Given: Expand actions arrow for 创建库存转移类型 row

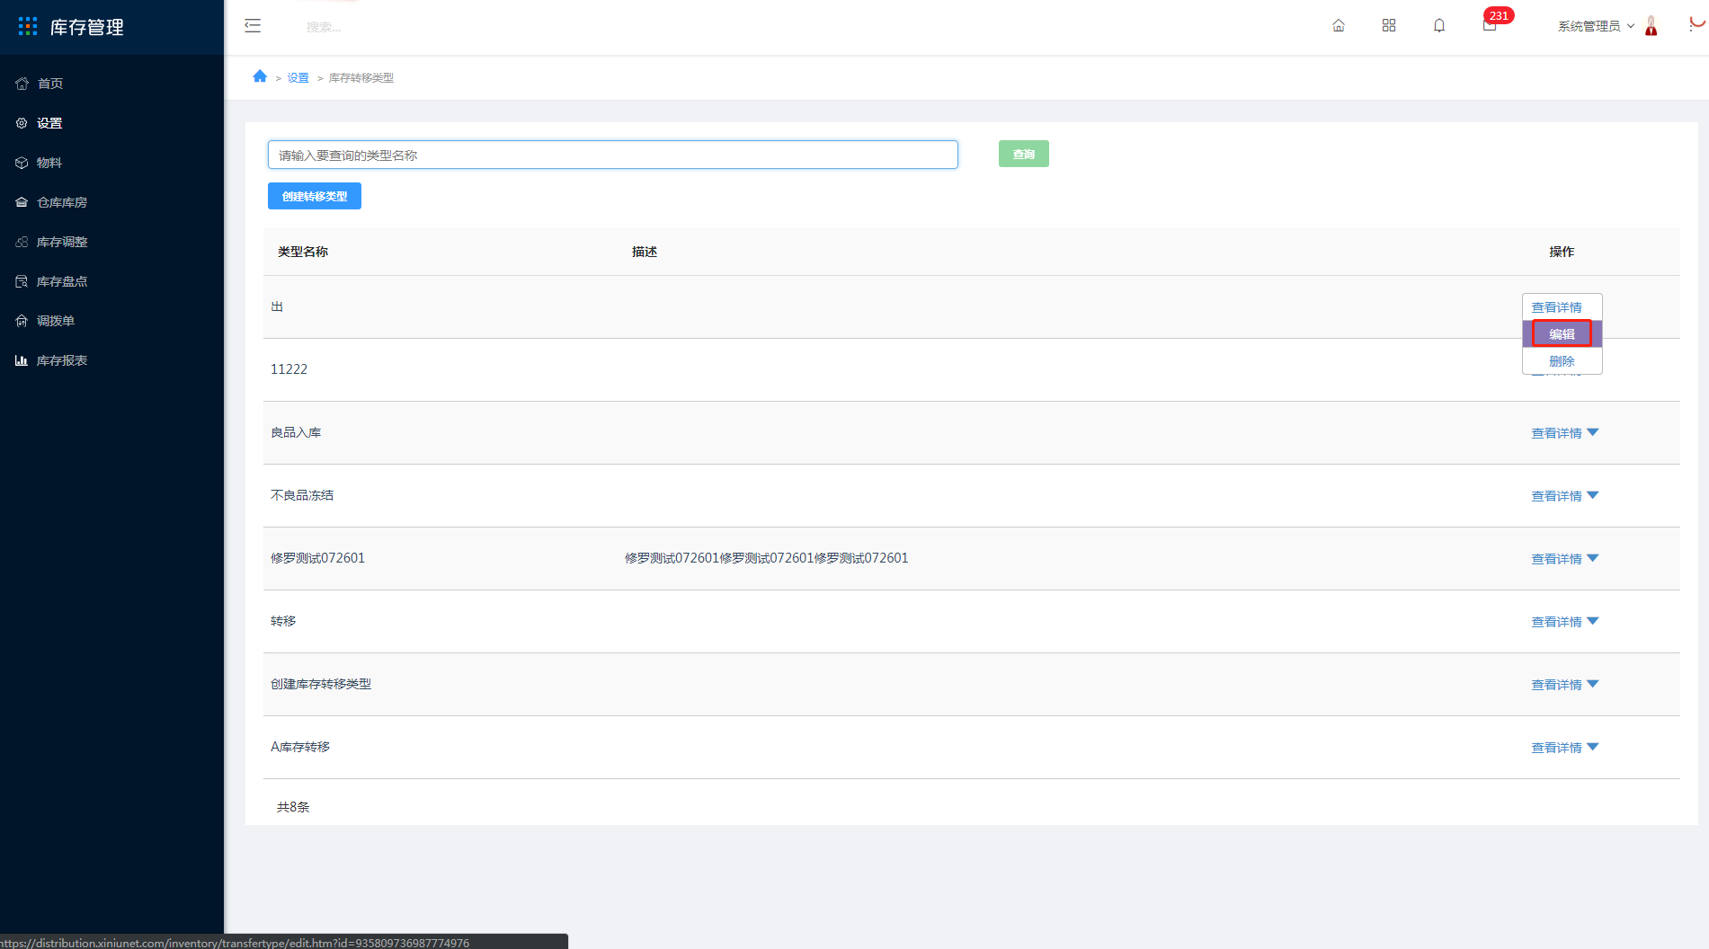Looking at the screenshot, I should 1593,684.
